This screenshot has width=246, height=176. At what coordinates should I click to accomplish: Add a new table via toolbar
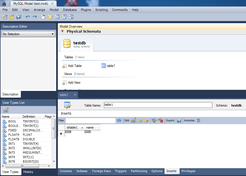click(x=57, y=17)
